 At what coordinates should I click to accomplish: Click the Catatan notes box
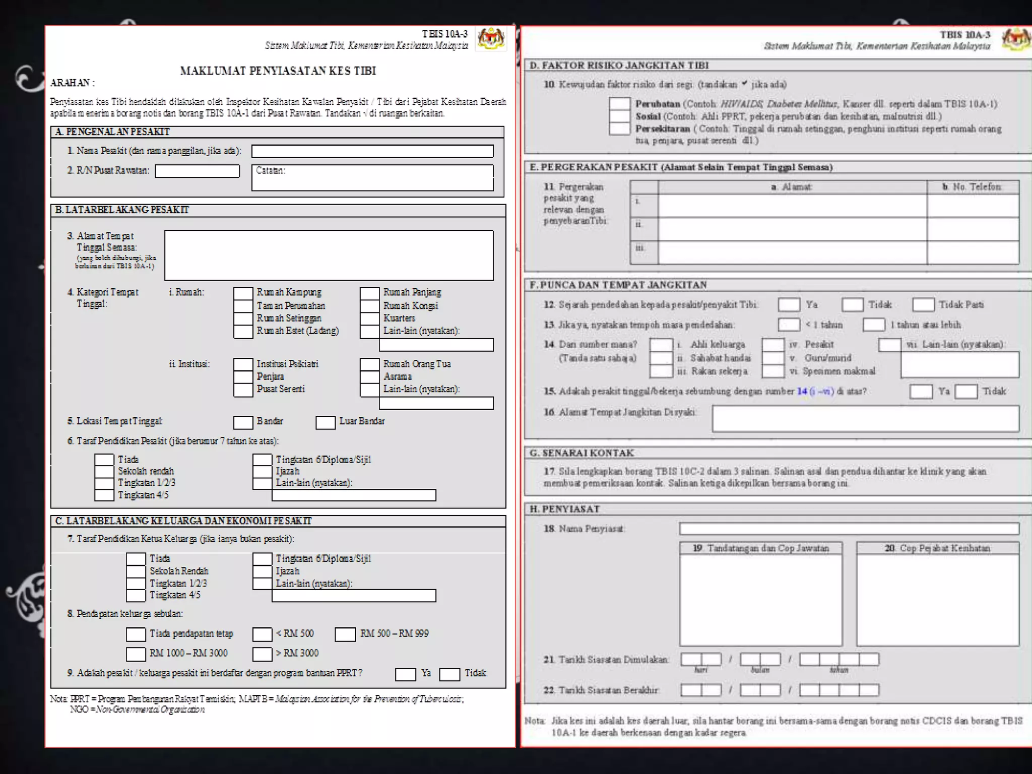[x=372, y=178]
